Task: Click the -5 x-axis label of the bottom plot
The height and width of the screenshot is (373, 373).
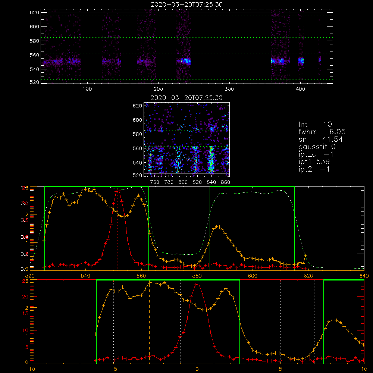Action: point(113,369)
